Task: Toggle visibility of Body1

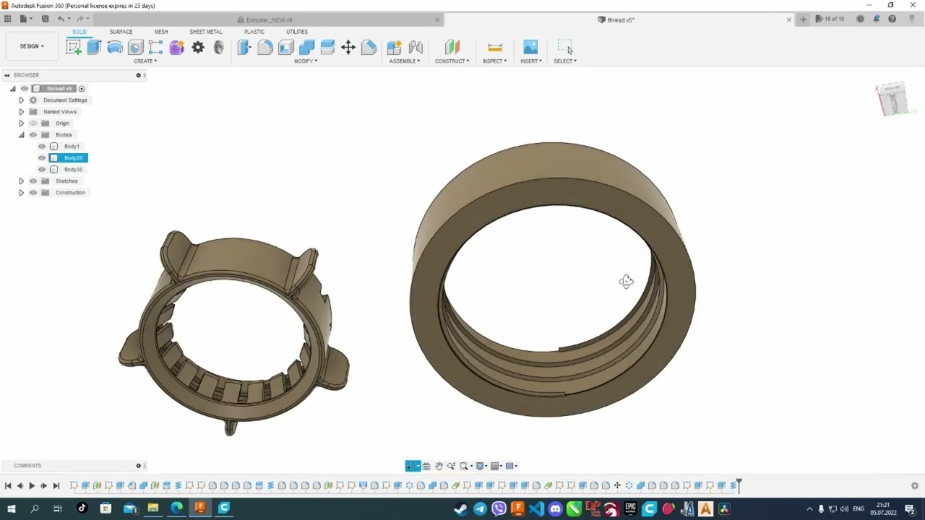Action: (x=42, y=147)
